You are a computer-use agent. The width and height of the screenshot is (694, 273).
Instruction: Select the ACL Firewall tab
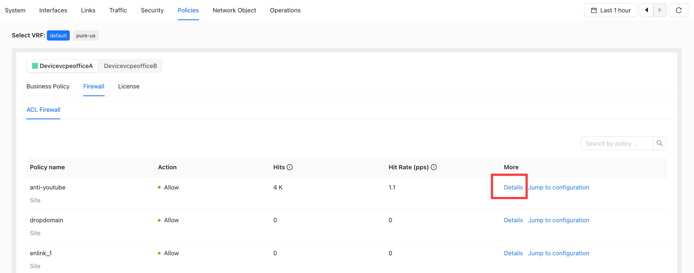coord(43,110)
